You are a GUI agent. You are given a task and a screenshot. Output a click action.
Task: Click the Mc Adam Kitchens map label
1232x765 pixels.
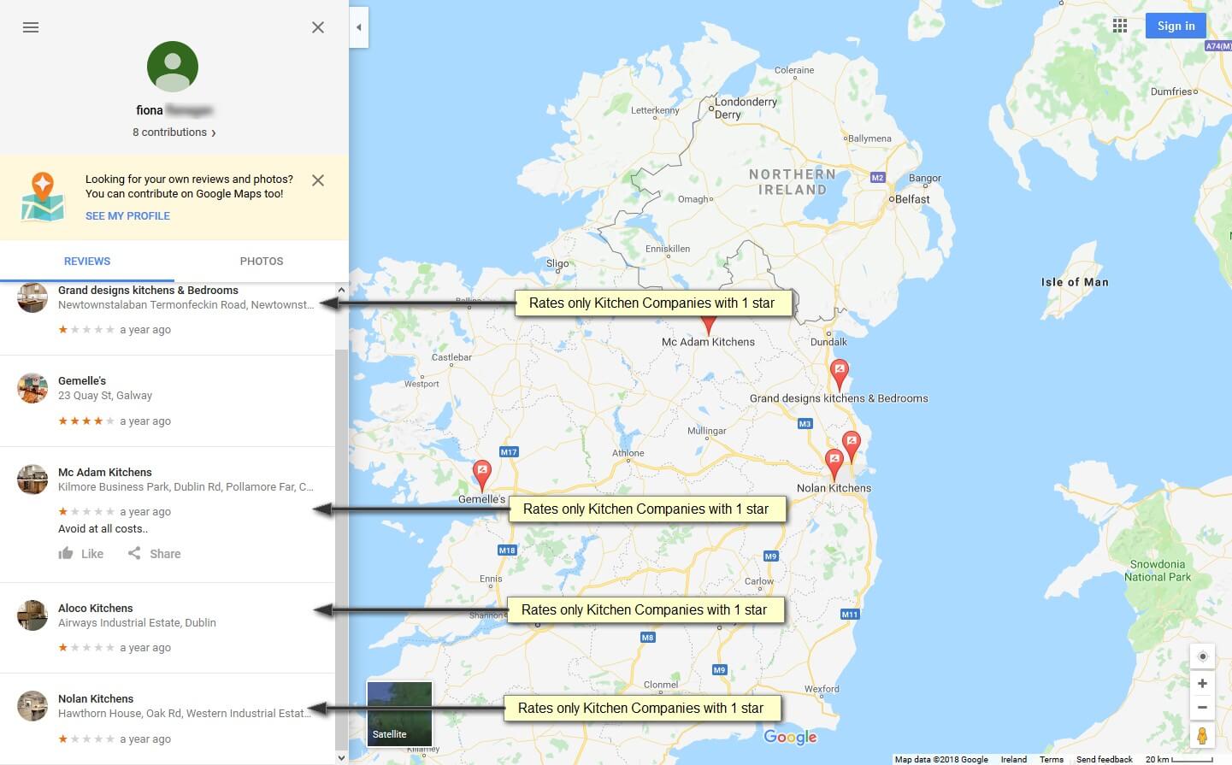point(708,342)
